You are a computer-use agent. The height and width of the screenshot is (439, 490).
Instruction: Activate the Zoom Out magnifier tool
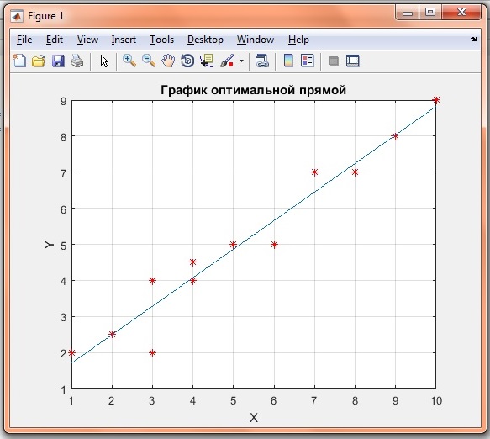coord(149,61)
